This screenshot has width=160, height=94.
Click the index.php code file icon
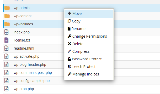[7, 32]
